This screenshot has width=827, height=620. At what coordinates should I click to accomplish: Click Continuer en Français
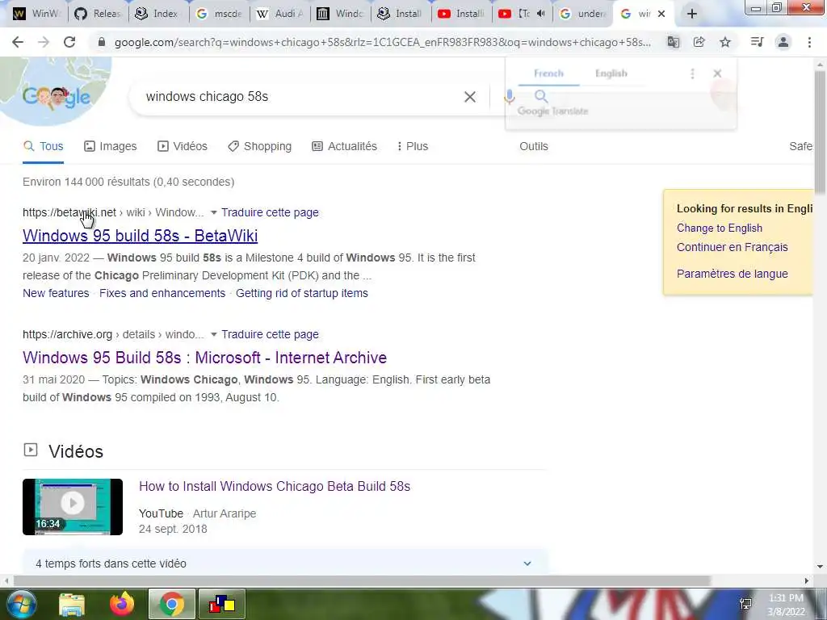click(x=732, y=247)
